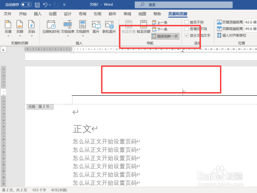
Task: Click 上一条 (Previous) navigation button
Action: 160,23
